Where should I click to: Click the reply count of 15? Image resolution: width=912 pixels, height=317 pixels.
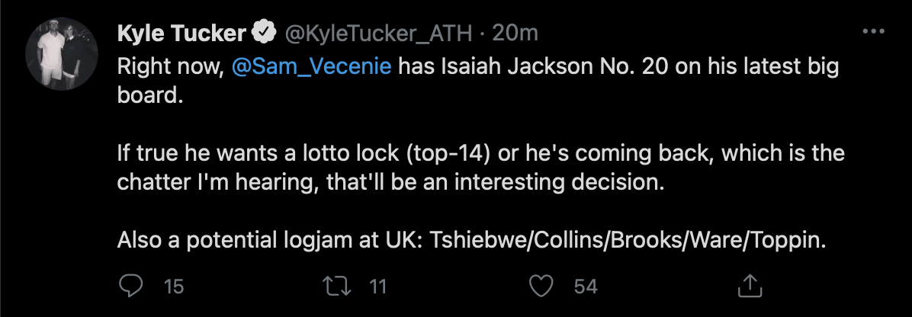tap(174, 287)
